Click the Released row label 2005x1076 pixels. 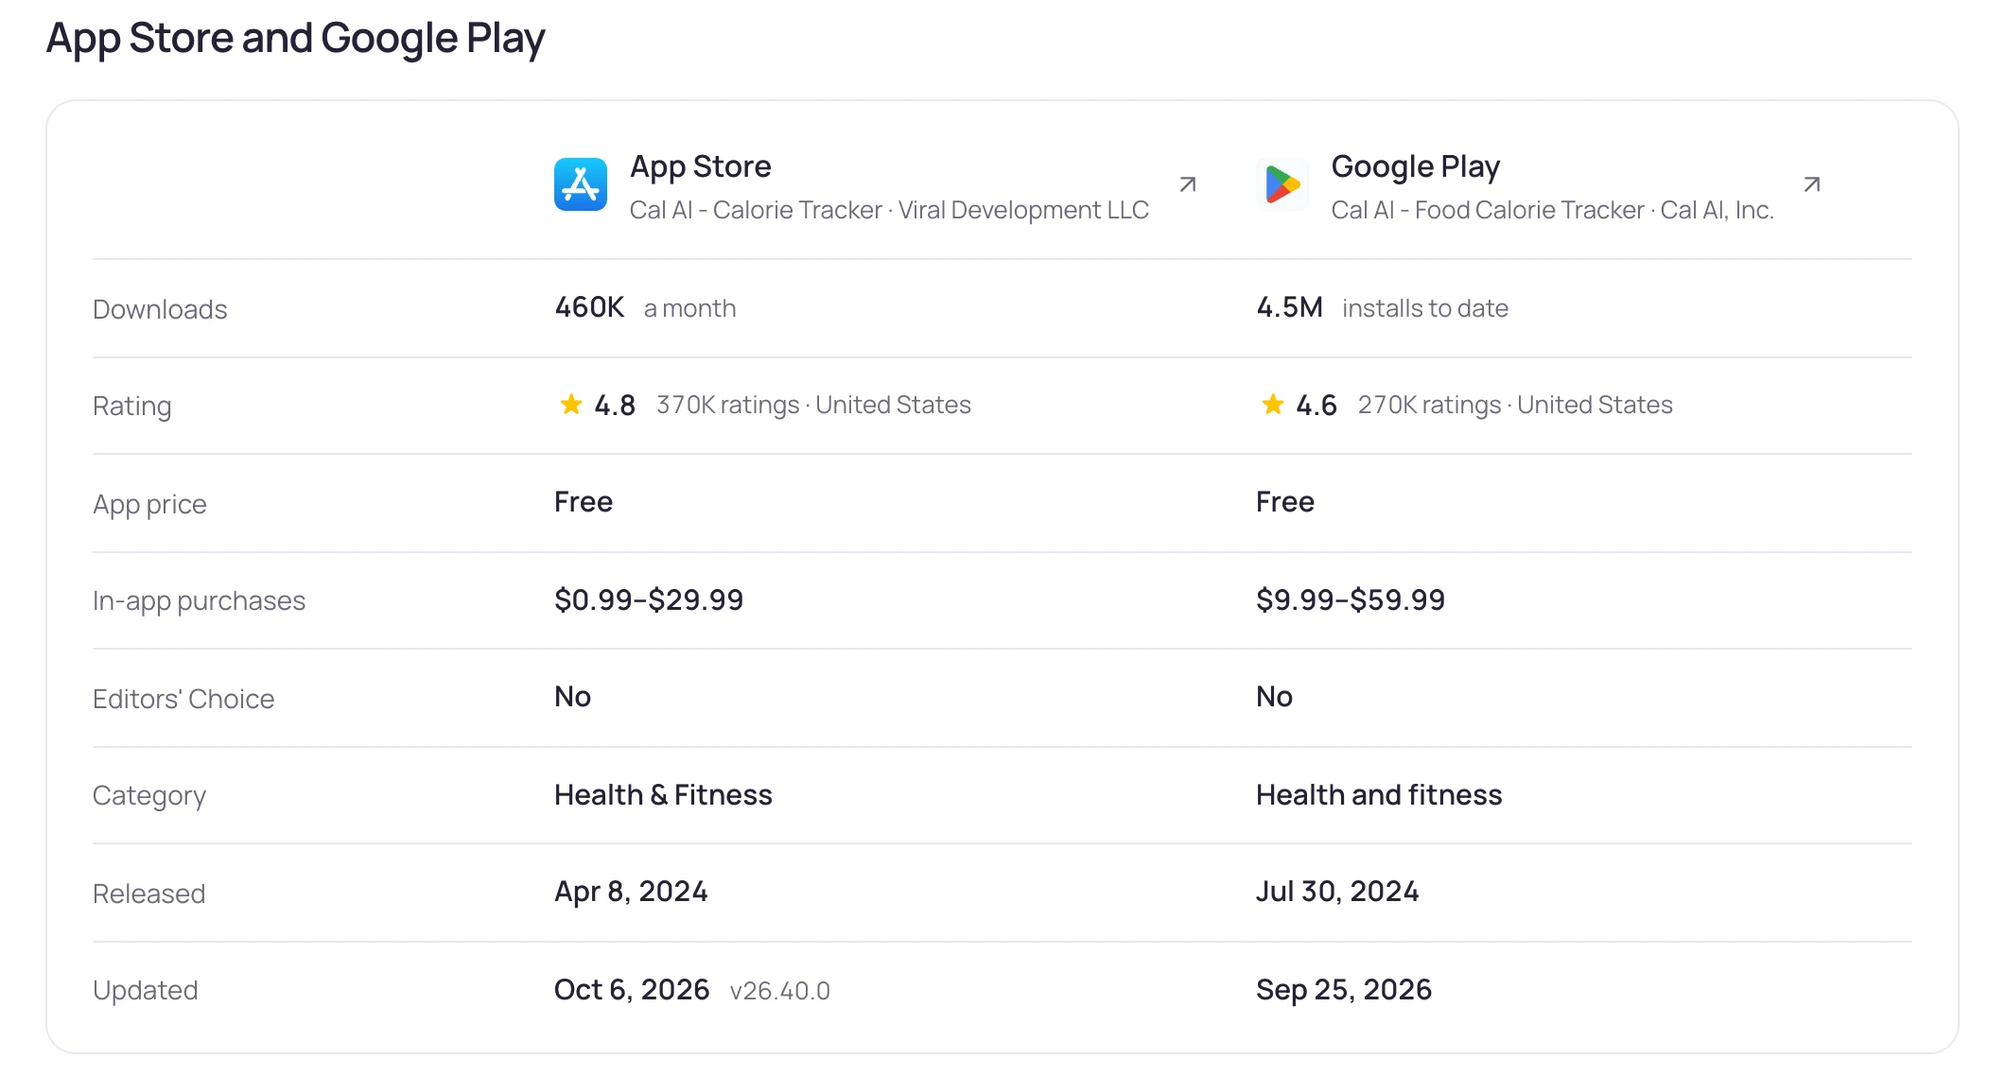(x=149, y=894)
